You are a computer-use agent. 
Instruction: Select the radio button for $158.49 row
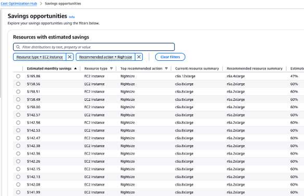pyautogui.click(x=18, y=99)
